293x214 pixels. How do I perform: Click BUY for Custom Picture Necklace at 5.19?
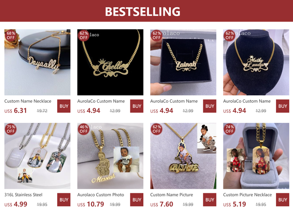click(282, 200)
